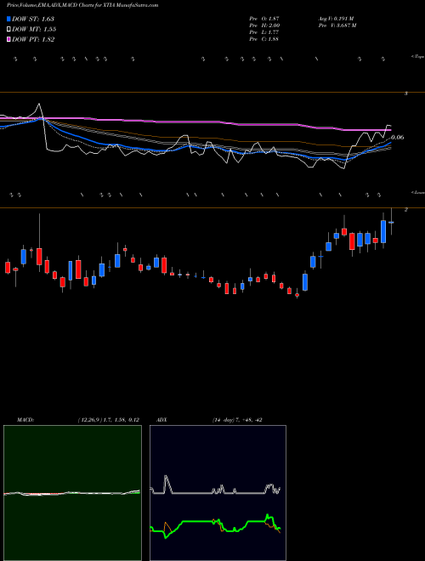Click the blue DOW ST legend swatch
Viewport: 425px width, 561px height.
coord(8,19)
